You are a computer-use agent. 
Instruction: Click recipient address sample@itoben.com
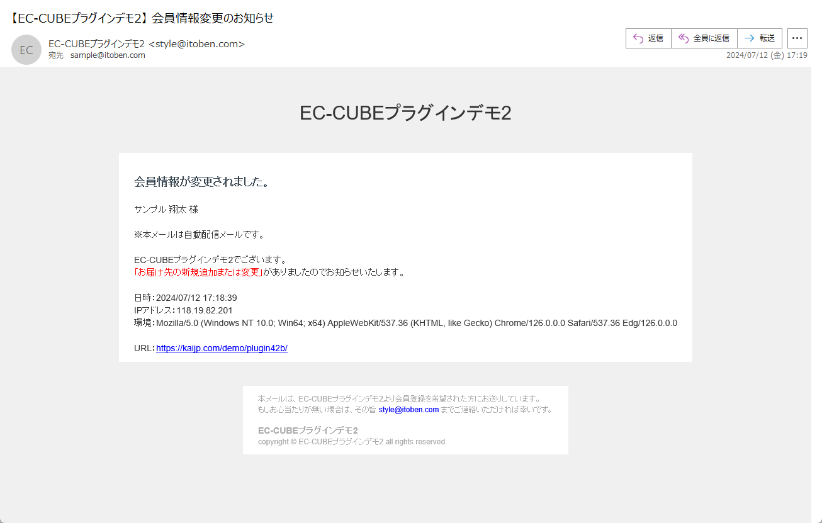[x=108, y=55]
